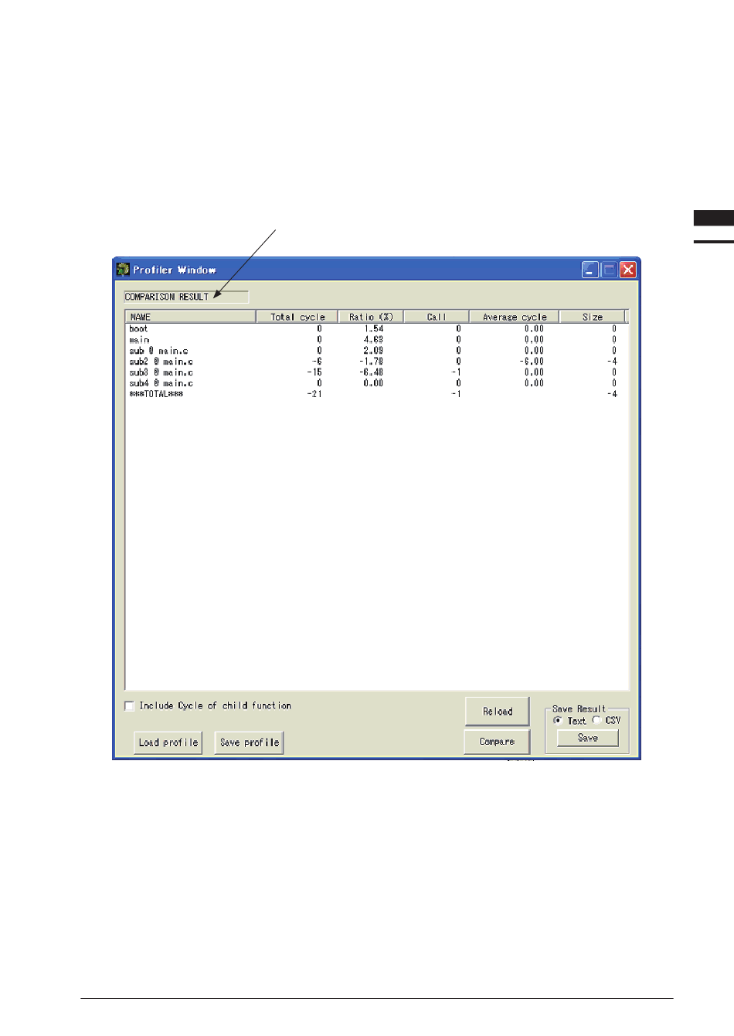This screenshot has width=734, height=1036.
Task: Enable Include Cycle of child function
Action: pos(130,706)
